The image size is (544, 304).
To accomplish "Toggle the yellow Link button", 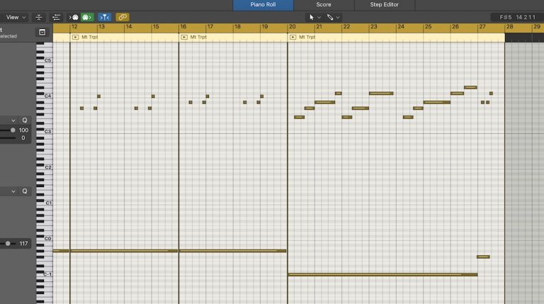I will pos(122,17).
